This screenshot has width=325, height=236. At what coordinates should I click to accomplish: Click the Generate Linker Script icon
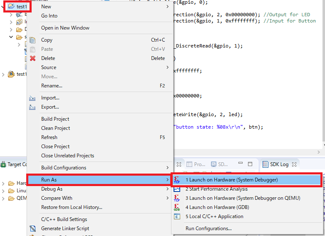coord(32,229)
